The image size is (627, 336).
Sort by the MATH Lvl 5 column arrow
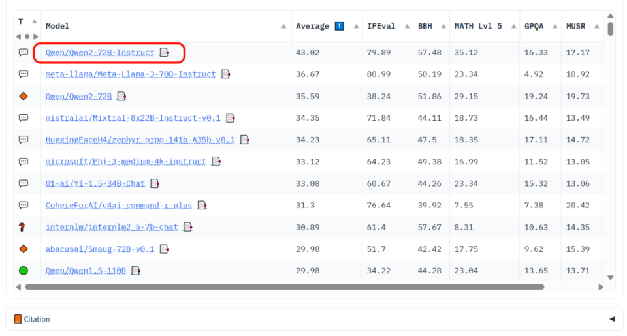[513, 26]
